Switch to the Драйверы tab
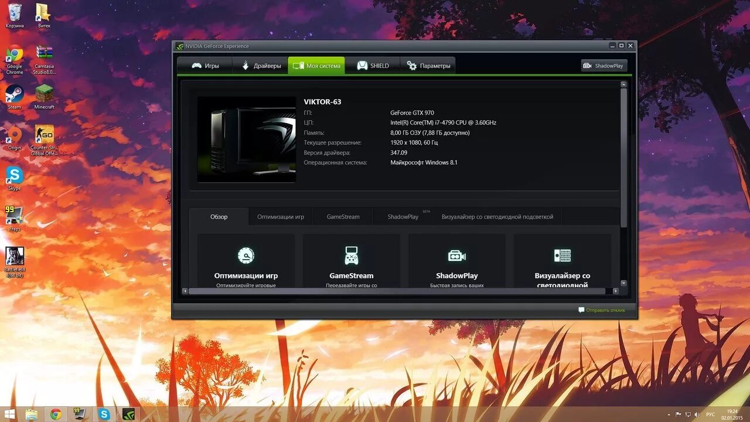 coord(261,66)
